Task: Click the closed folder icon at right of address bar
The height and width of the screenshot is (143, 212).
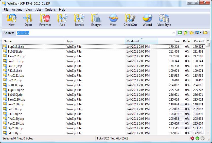Action: (205, 33)
